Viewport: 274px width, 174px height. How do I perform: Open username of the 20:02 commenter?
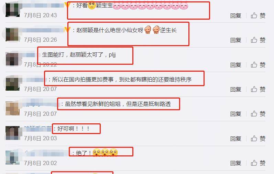click(46, 154)
